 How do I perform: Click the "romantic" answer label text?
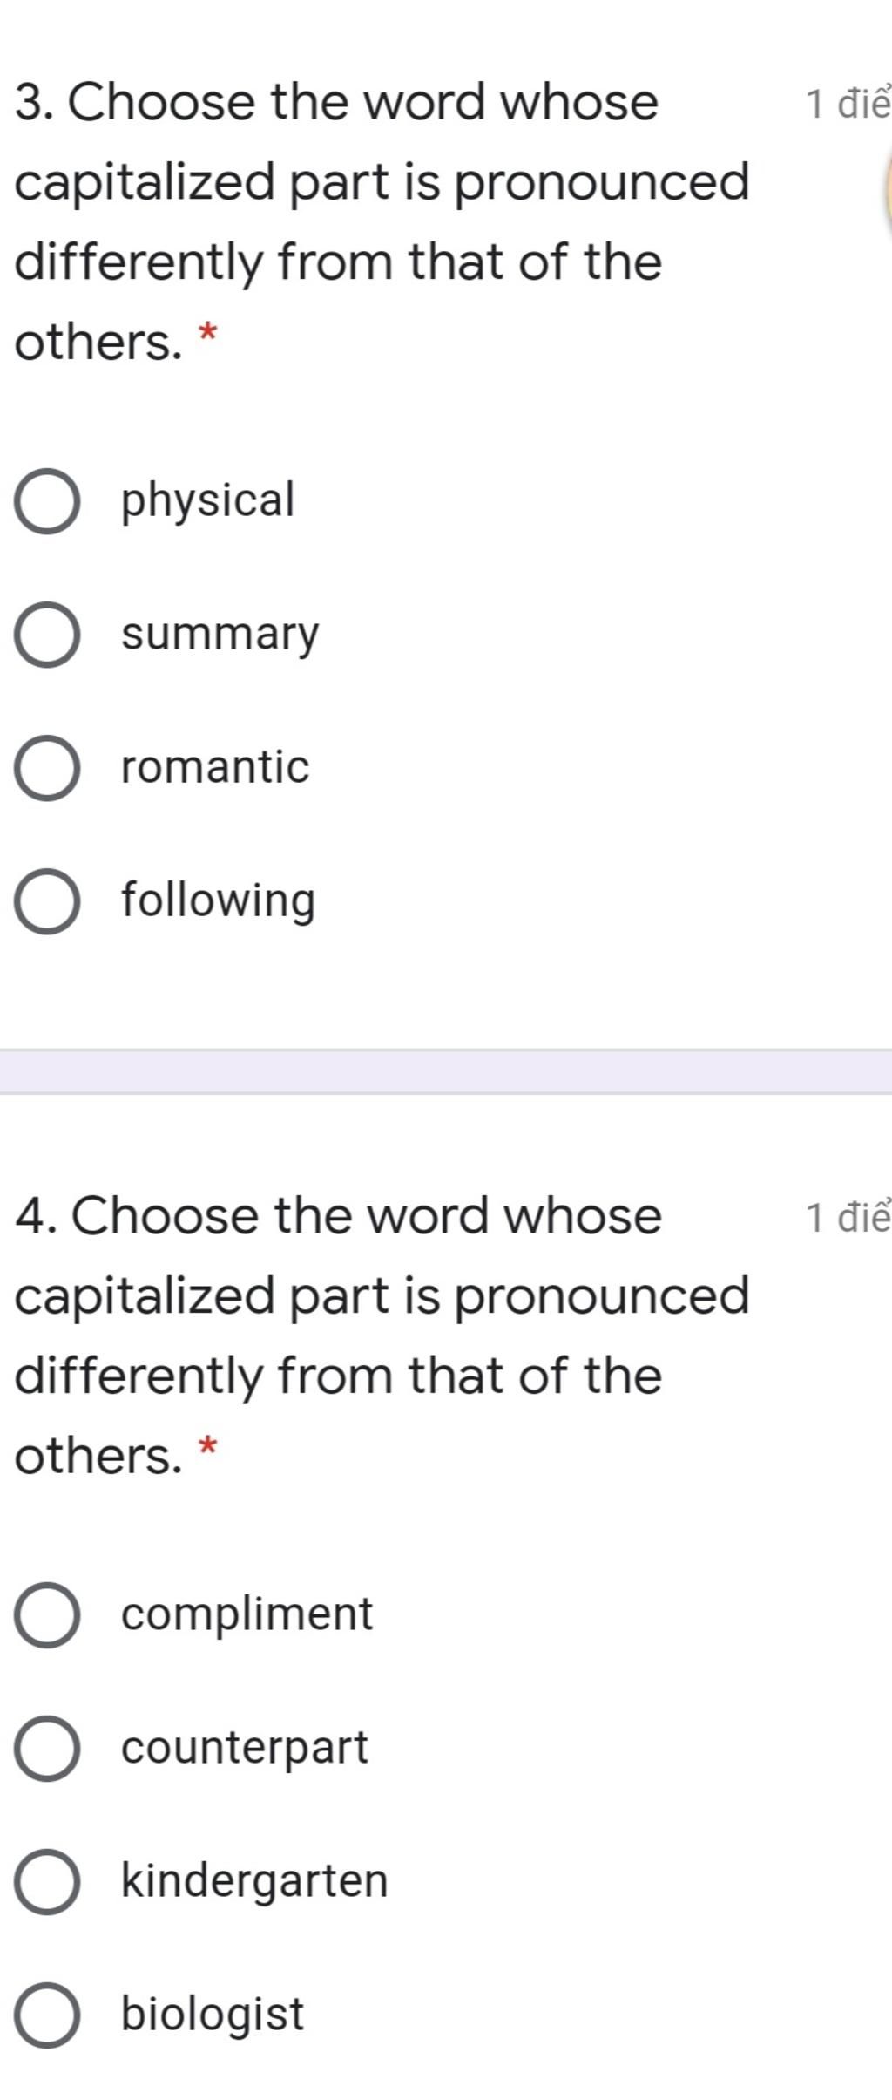point(215,767)
